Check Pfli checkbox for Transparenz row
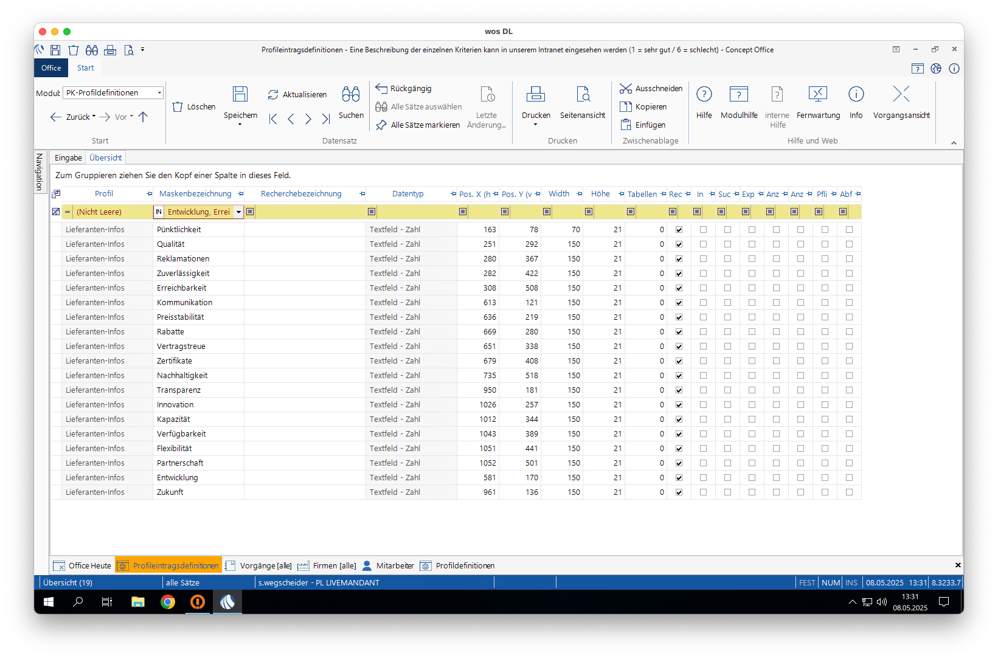 point(825,390)
